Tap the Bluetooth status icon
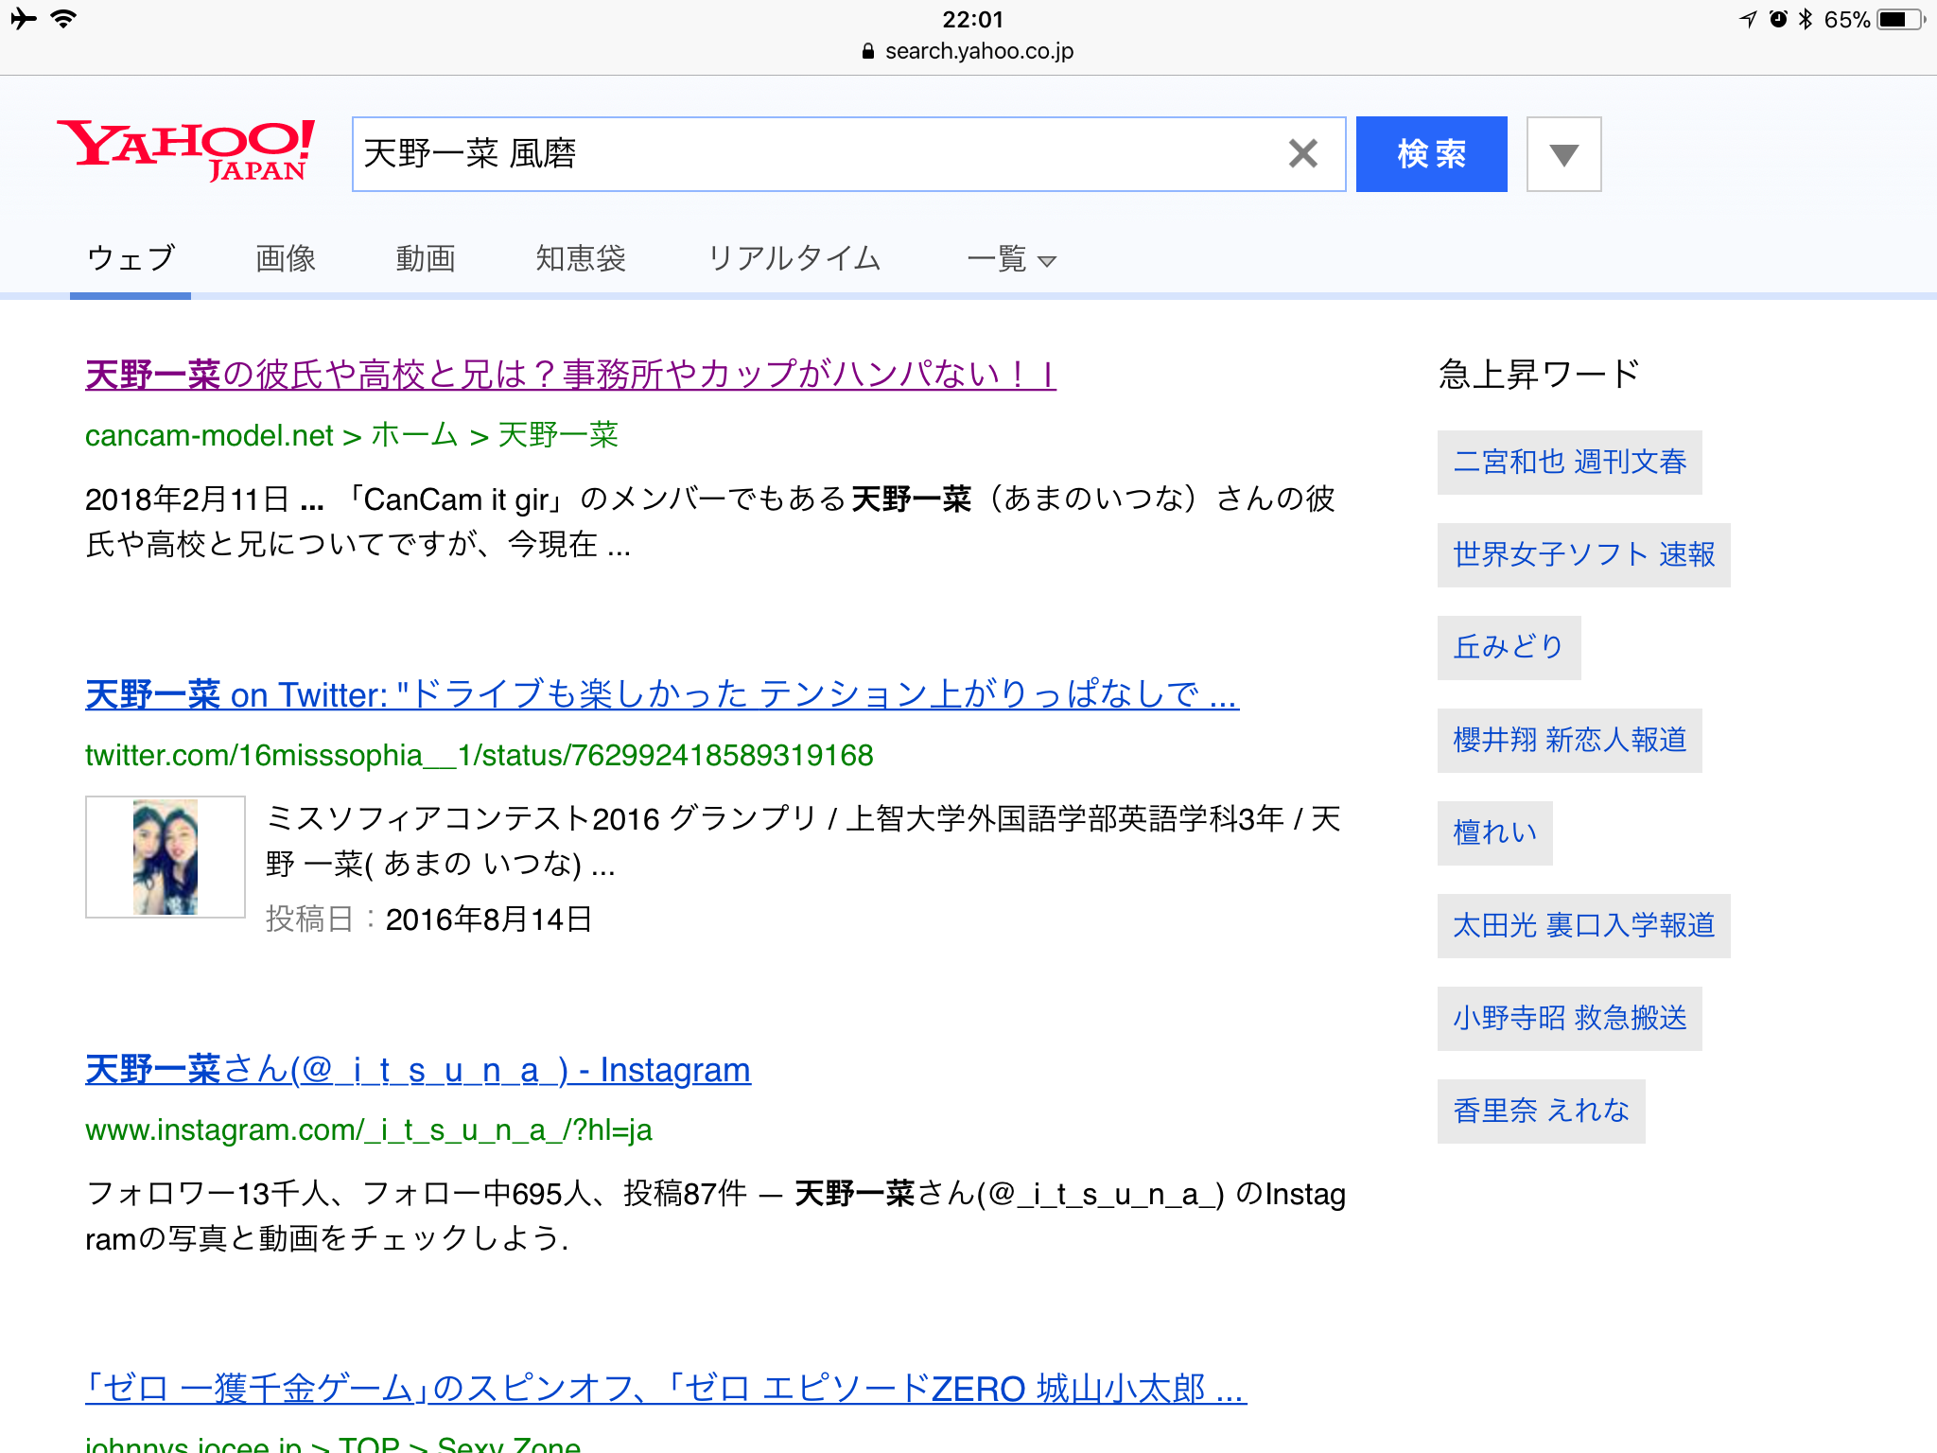Image resolution: width=1937 pixels, height=1453 pixels. (1806, 19)
